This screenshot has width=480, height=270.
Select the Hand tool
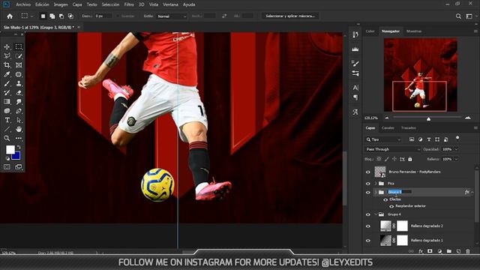coord(19,129)
